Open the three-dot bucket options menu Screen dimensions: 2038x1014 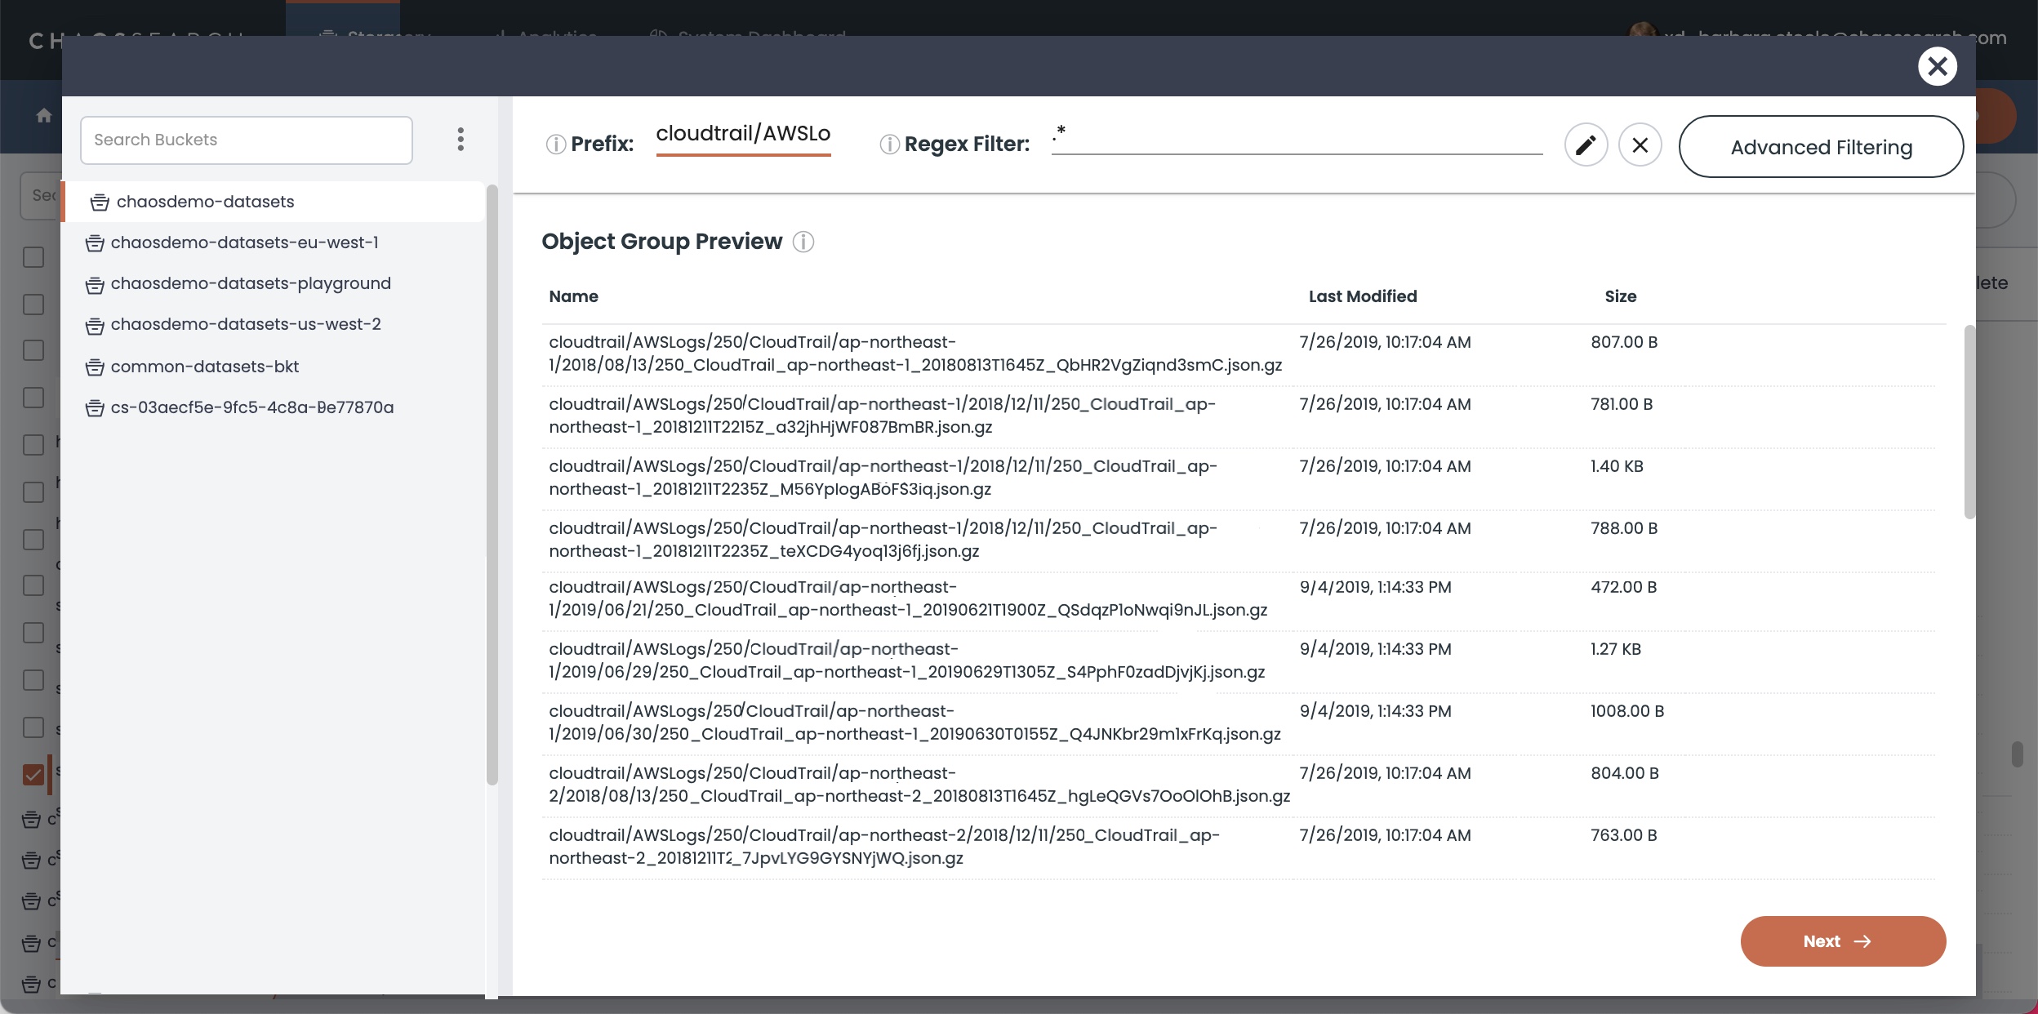point(461,140)
